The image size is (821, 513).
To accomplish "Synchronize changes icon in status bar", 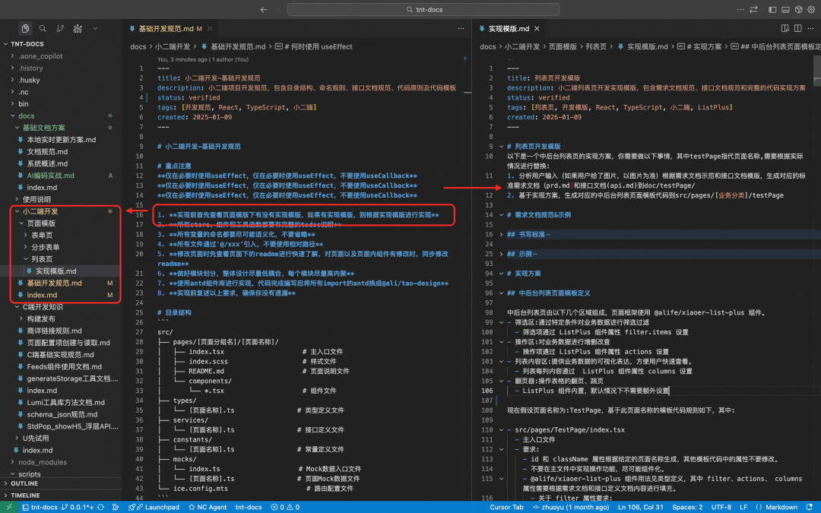I will [100, 507].
